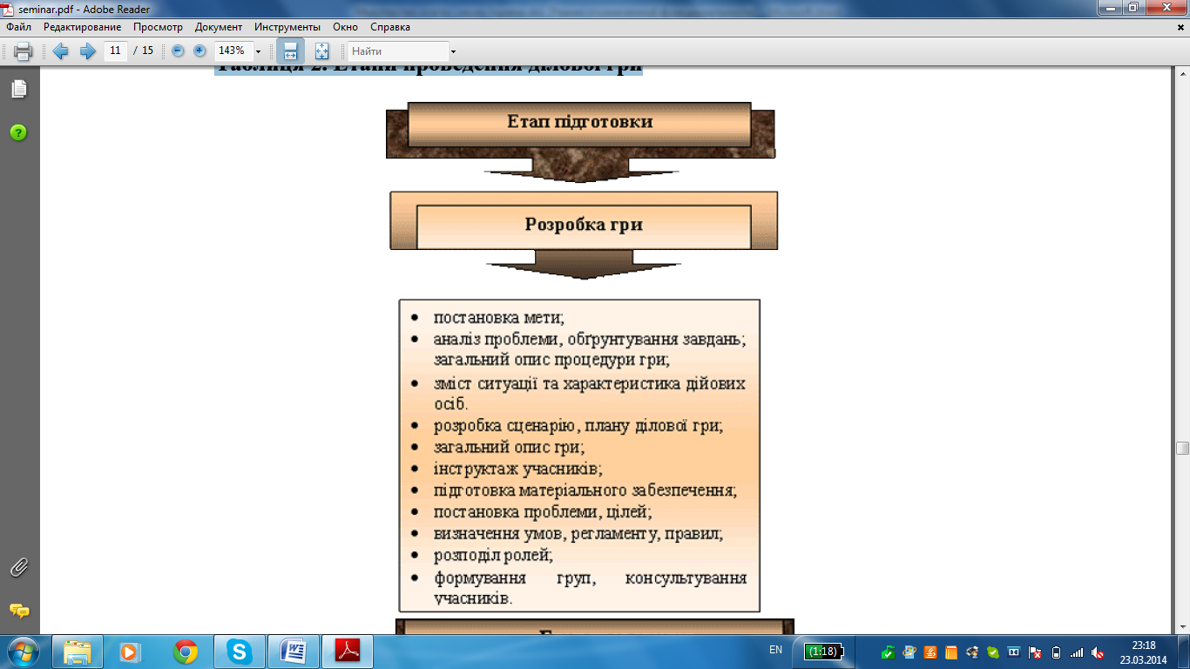Image resolution: width=1190 pixels, height=669 pixels.
Task: Click the battery (1:18) indicator
Action: (x=822, y=651)
